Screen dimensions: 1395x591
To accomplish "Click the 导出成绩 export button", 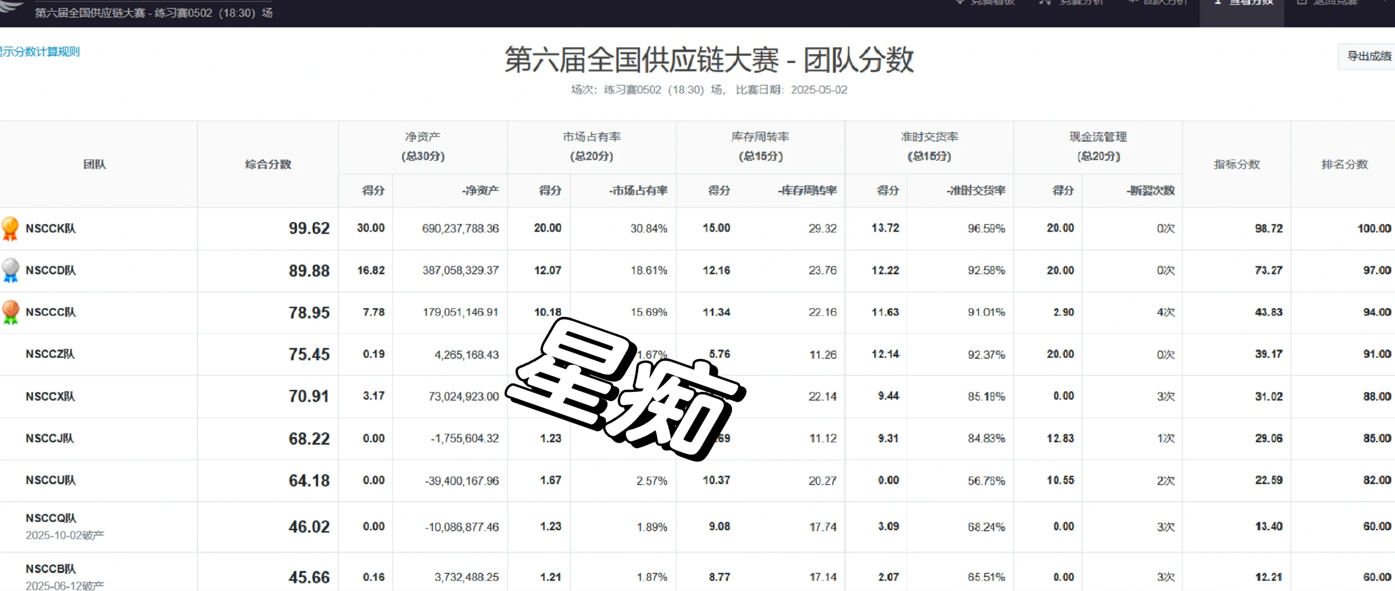I will point(1368,56).
